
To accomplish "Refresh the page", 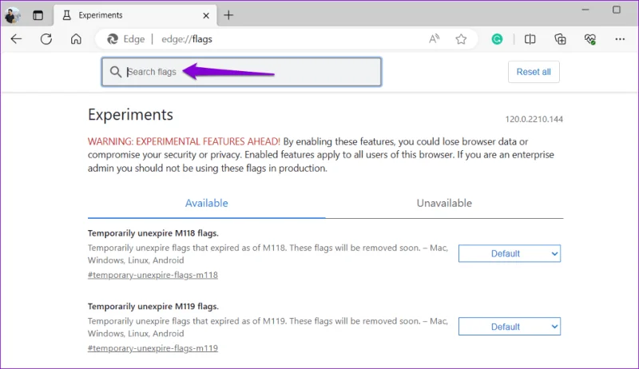I will 46,39.
